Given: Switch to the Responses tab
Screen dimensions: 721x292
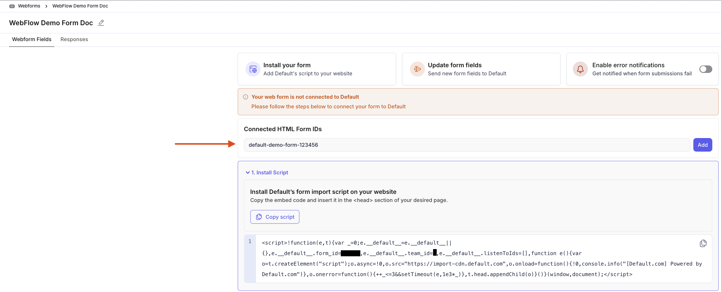Looking at the screenshot, I should point(74,39).
